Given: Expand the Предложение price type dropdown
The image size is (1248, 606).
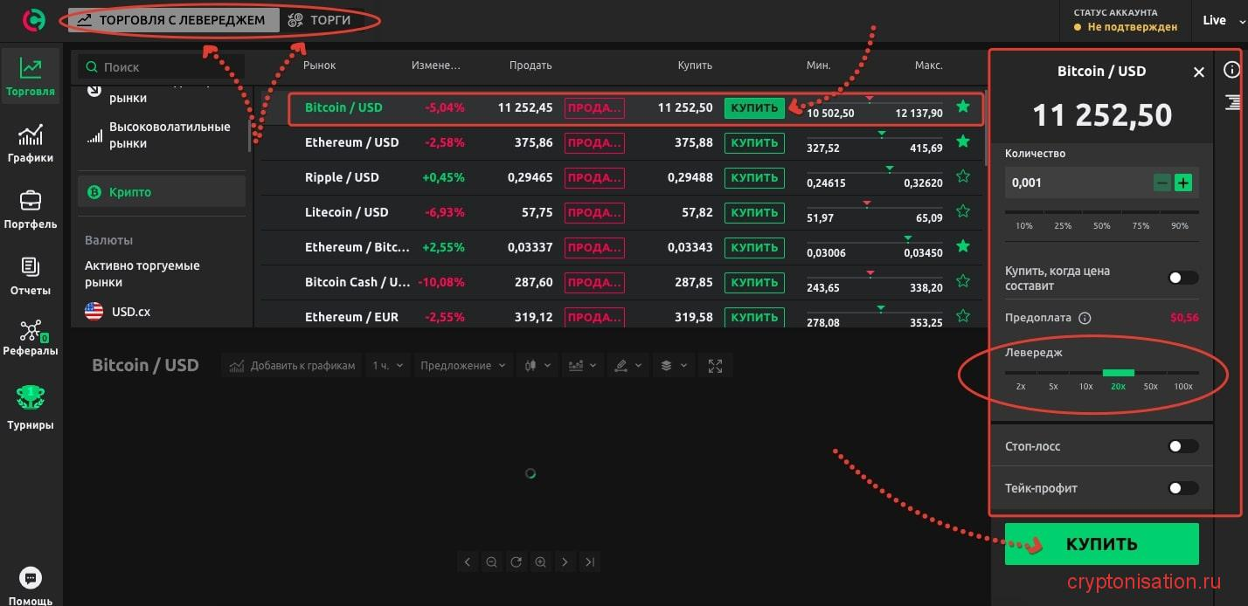Looking at the screenshot, I should [462, 366].
